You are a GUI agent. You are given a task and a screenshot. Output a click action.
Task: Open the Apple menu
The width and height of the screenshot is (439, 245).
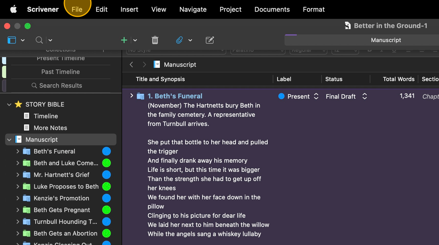pyautogui.click(x=13, y=9)
